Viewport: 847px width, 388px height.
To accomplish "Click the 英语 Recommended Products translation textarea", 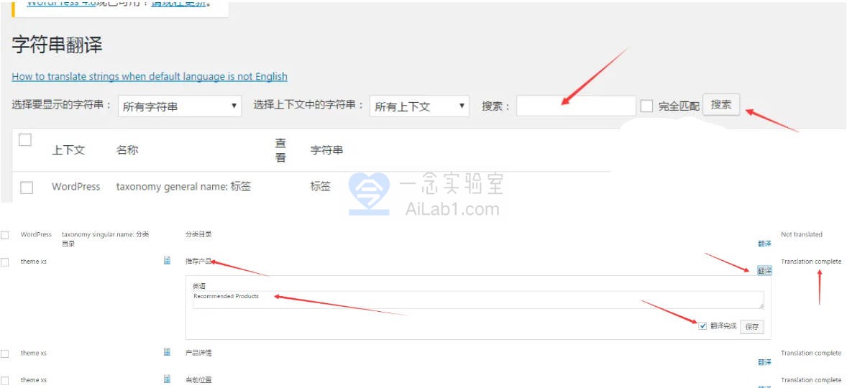I will (478, 300).
